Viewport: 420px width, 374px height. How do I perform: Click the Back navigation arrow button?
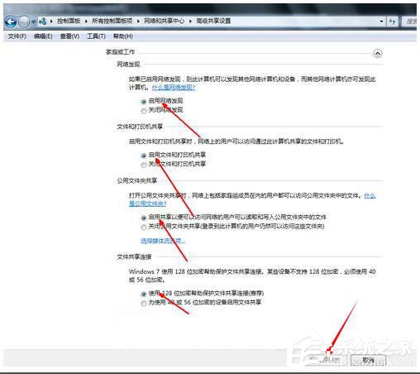tap(11, 22)
